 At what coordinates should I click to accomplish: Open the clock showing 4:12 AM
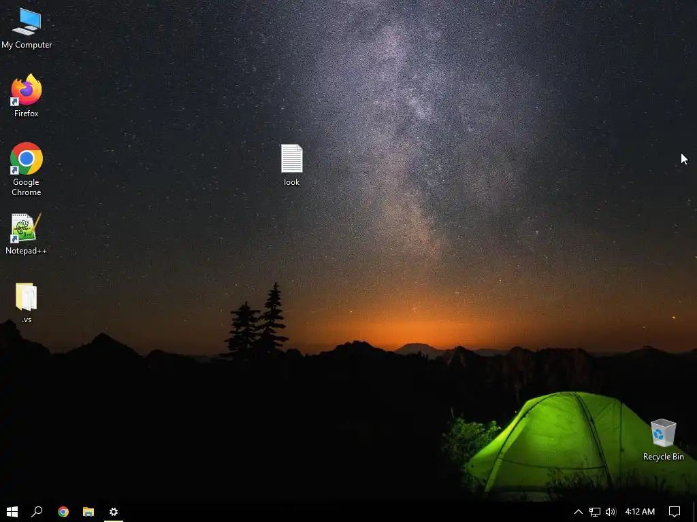click(640, 512)
